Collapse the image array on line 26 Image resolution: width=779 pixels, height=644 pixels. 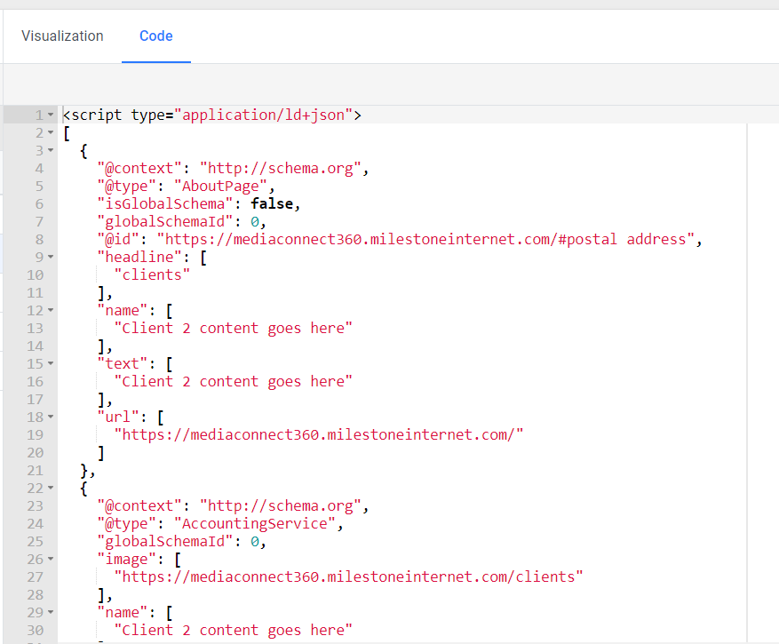(x=51, y=559)
